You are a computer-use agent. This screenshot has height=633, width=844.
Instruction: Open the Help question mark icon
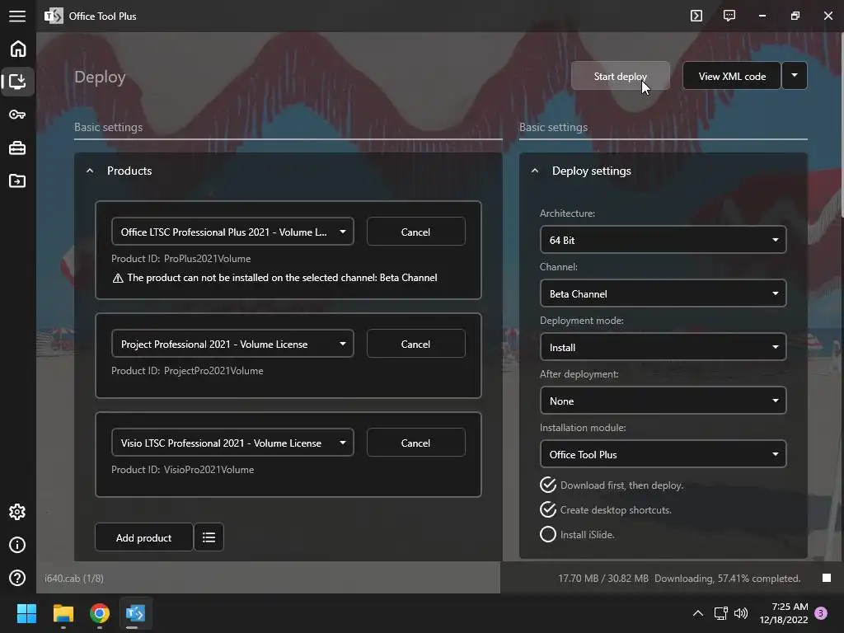(x=17, y=578)
